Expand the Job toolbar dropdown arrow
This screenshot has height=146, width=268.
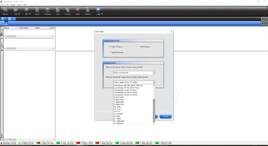click(19, 14)
